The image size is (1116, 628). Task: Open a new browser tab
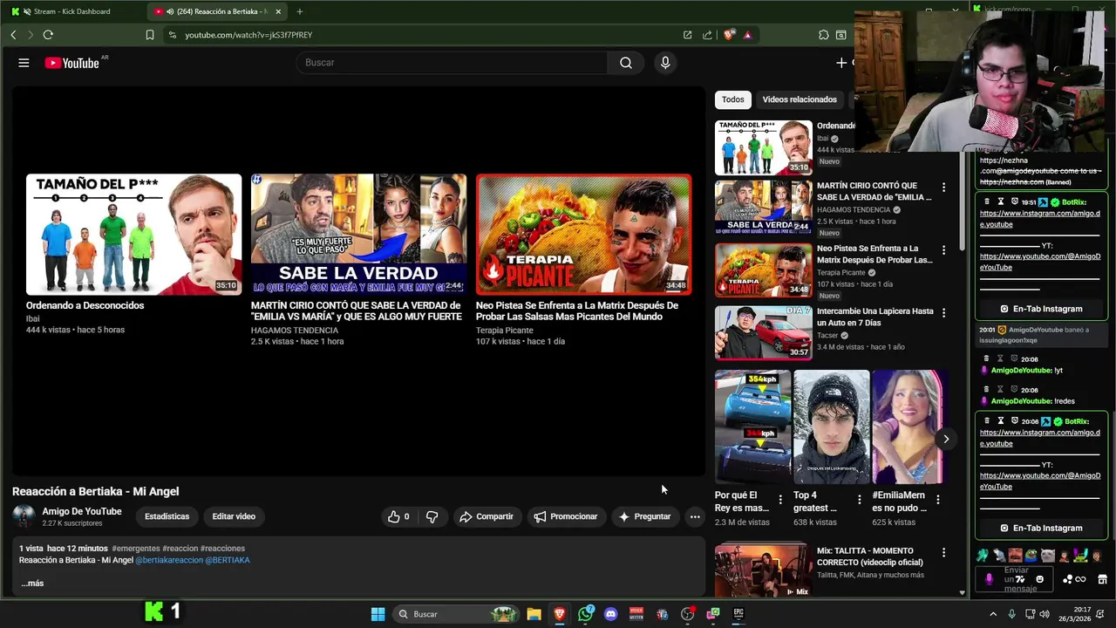coord(299,11)
